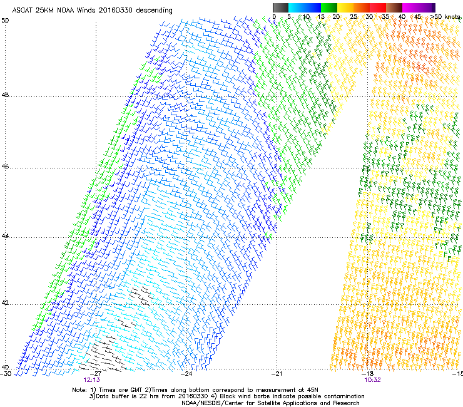Click the longitude label '-27'

96,374
